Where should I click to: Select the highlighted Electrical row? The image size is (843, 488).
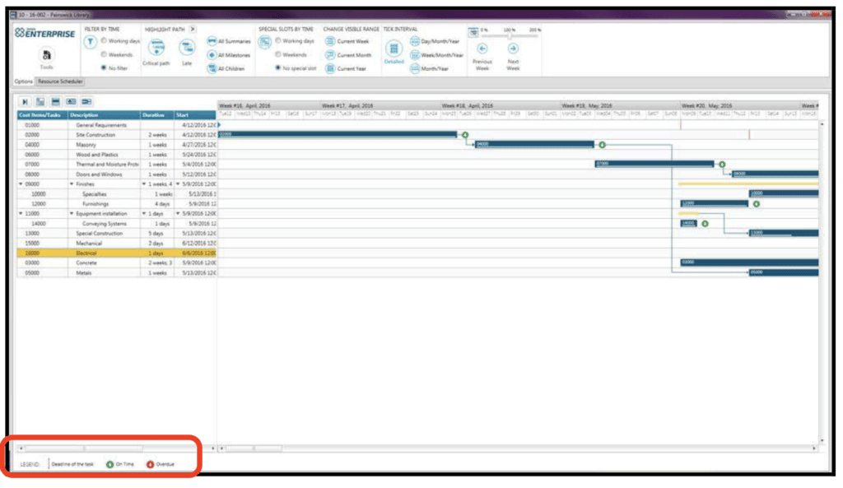(116, 253)
